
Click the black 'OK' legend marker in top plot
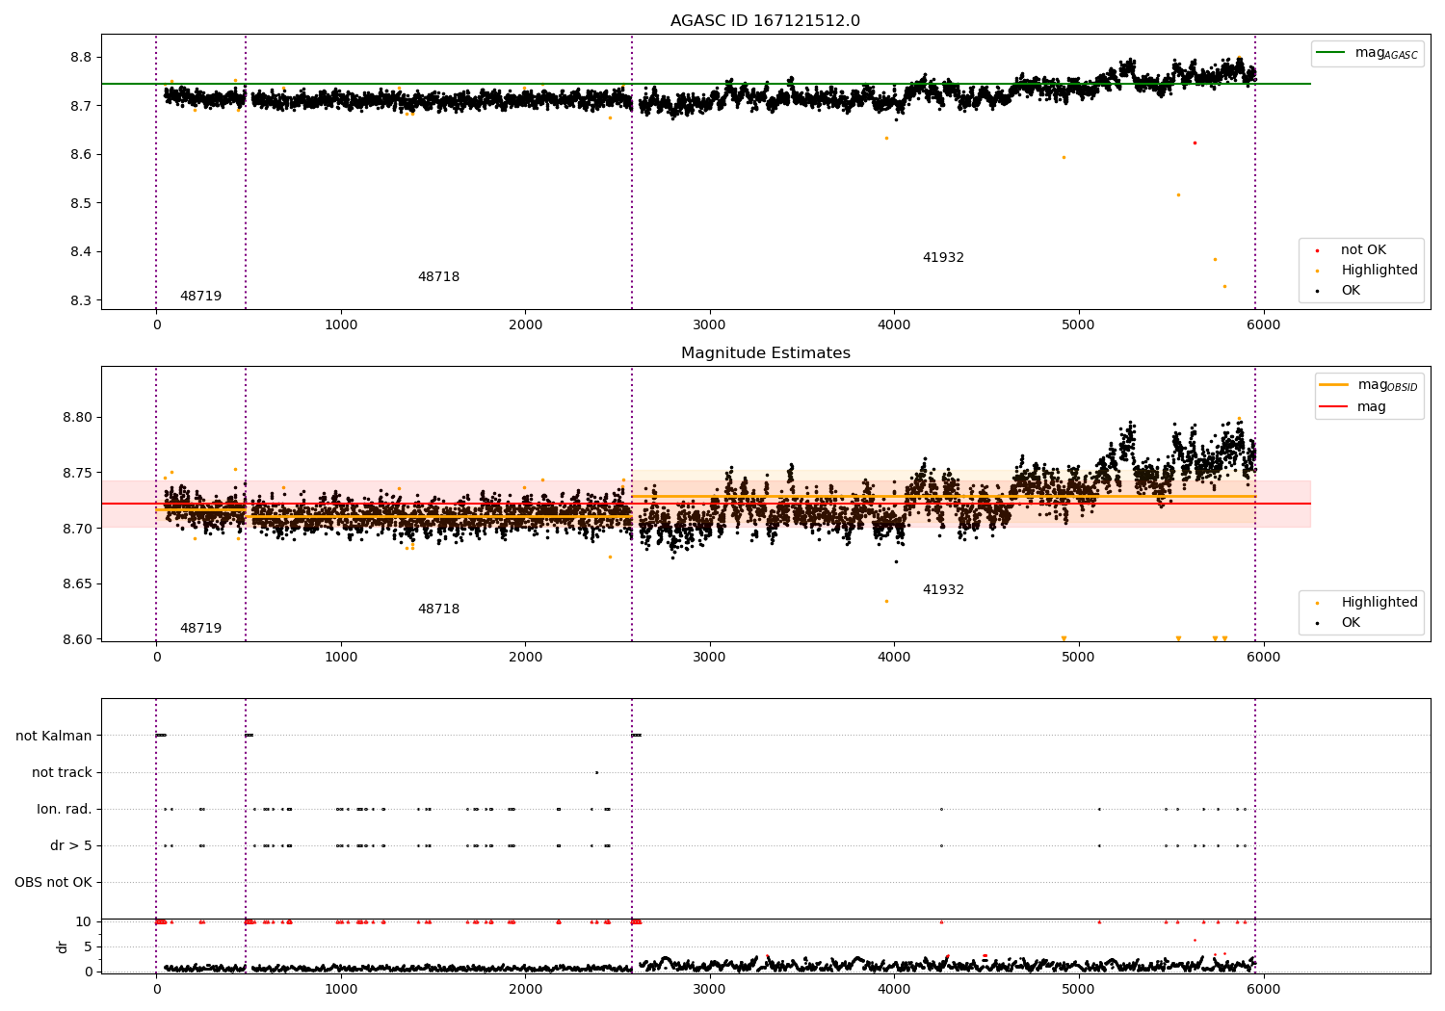[x=1317, y=291]
